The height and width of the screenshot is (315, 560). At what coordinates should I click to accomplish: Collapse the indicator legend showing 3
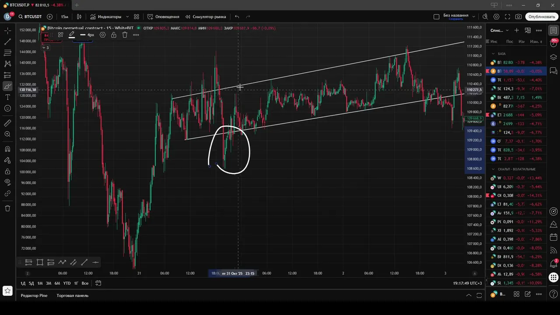coord(45,47)
